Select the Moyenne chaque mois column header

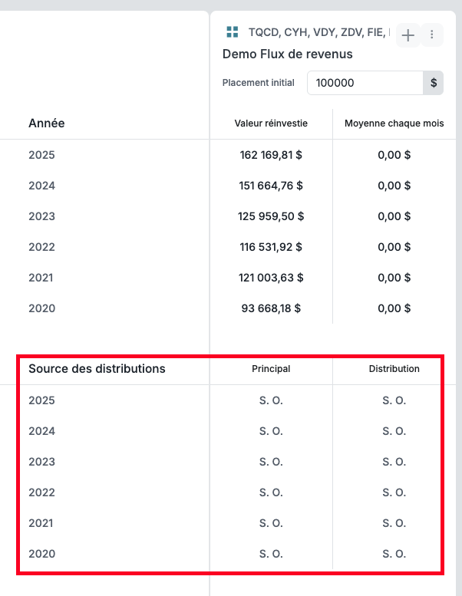point(394,123)
